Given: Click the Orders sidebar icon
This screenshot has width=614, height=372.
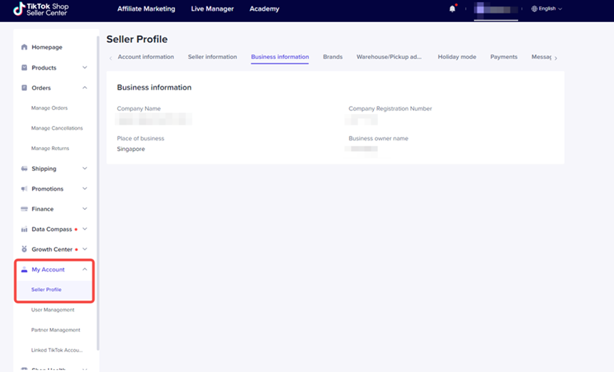Looking at the screenshot, I should coord(24,87).
